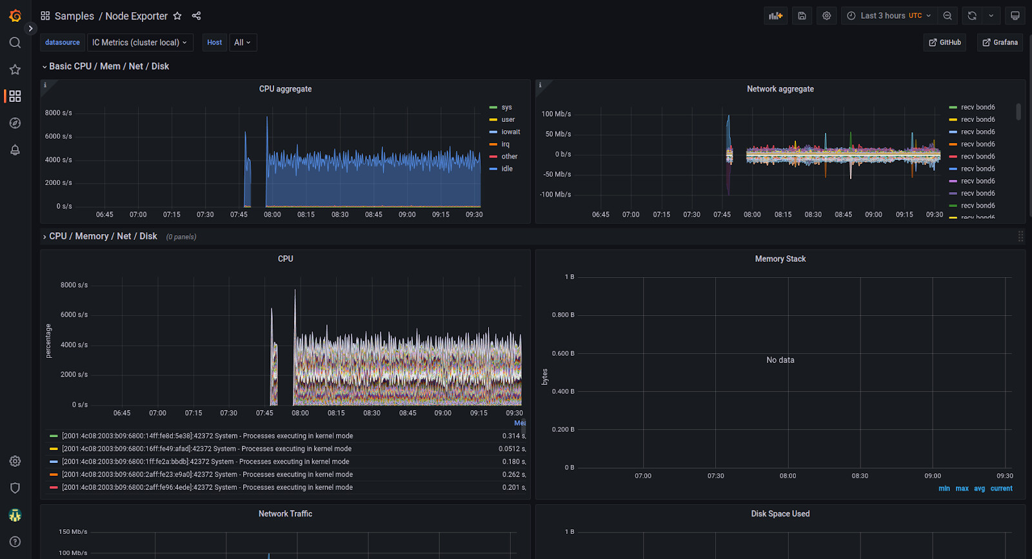The image size is (1032, 559).
Task: Refresh the dashboard
Action: (x=972, y=15)
